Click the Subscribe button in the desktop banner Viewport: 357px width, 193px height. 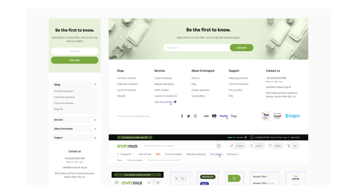(x=242, y=48)
